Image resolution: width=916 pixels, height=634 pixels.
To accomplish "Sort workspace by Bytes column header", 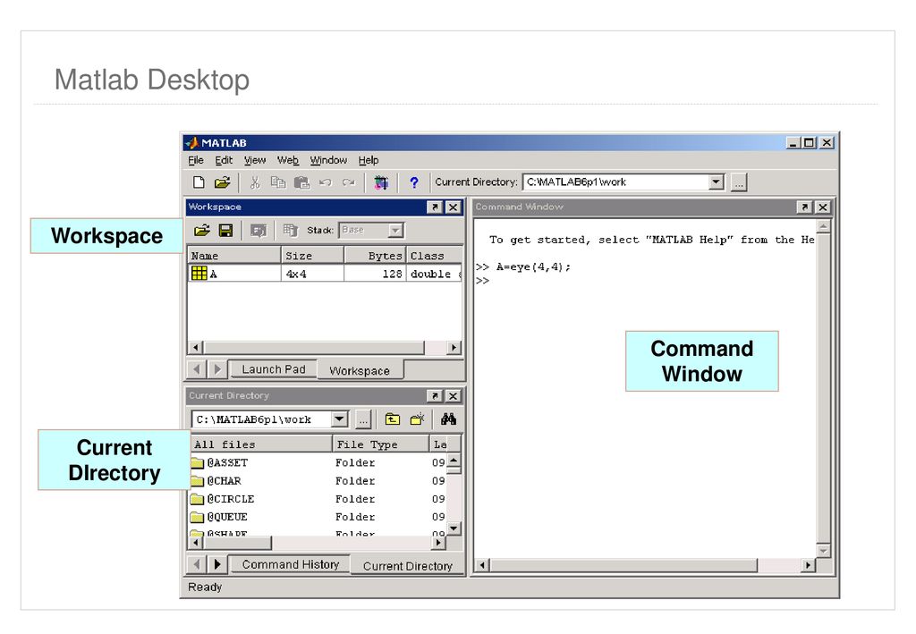I will (375, 256).
